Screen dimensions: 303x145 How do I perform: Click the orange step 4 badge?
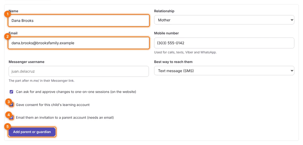click(8, 115)
